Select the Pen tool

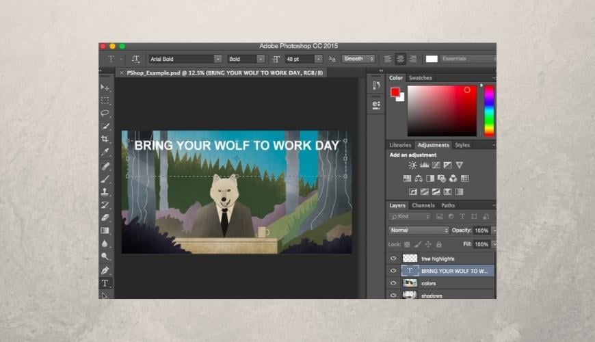[x=105, y=270]
